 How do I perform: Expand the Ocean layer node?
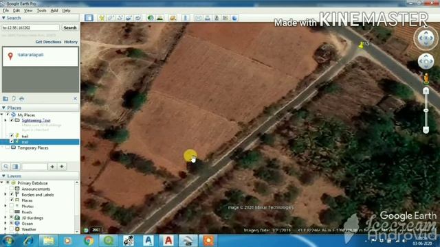click(x=5, y=223)
